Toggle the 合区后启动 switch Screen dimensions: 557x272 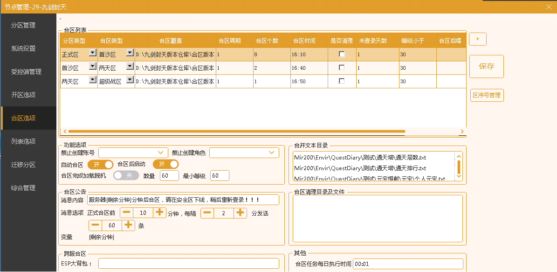coord(165,164)
